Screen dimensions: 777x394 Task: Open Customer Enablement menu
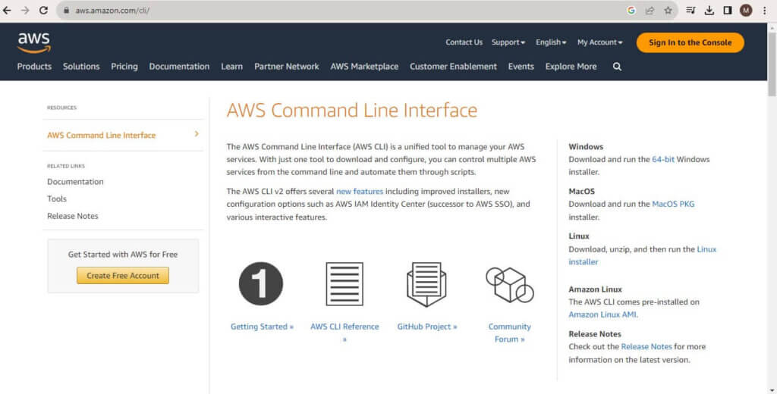453,67
